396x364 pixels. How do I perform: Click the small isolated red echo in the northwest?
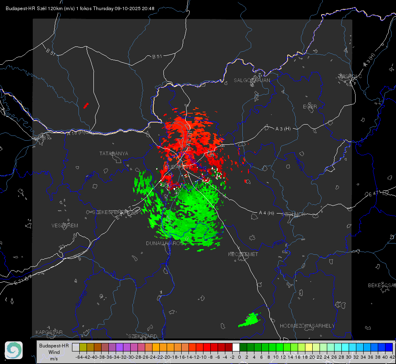pyautogui.click(x=86, y=106)
